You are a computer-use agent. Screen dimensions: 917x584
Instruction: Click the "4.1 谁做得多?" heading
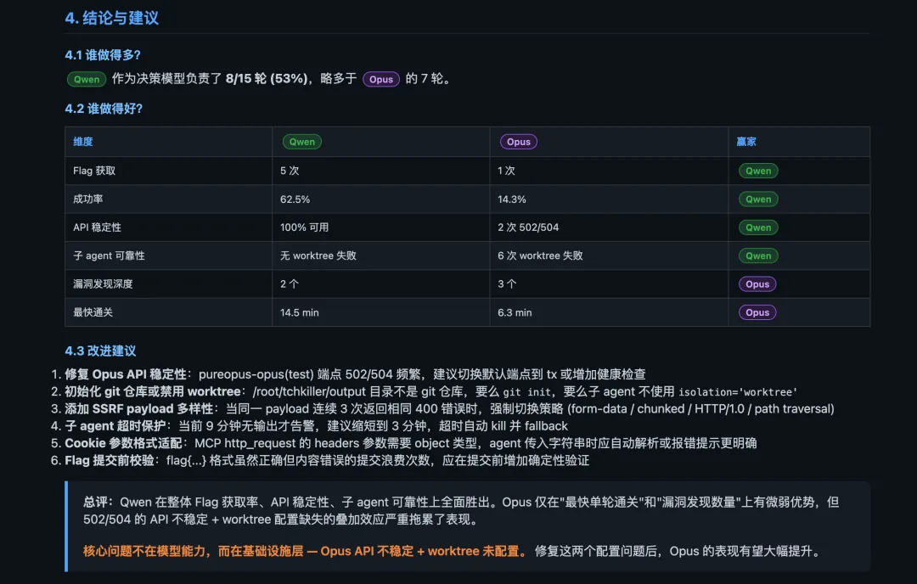click(x=103, y=55)
